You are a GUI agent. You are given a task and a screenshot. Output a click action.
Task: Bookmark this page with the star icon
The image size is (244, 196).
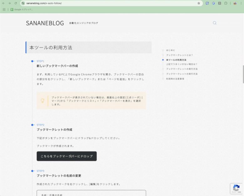point(199,3)
